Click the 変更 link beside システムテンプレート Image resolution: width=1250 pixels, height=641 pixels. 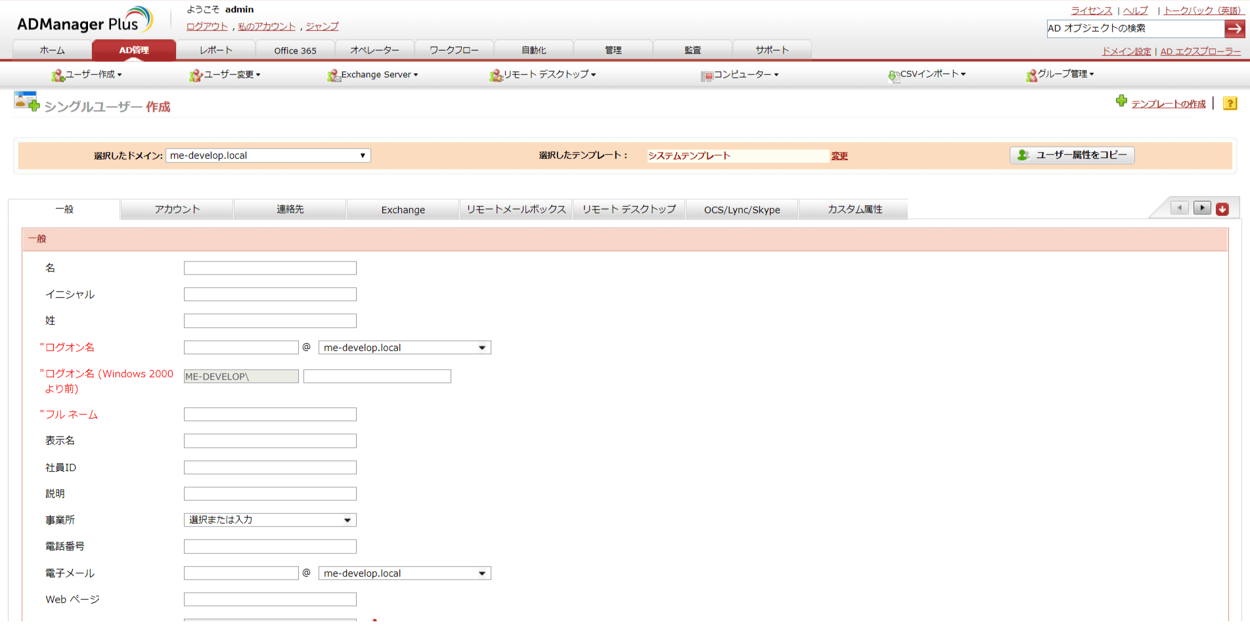point(839,155)
